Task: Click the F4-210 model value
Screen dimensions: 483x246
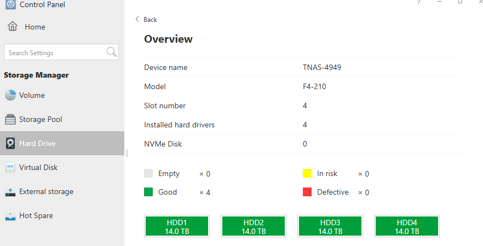Action: [314, 86]
